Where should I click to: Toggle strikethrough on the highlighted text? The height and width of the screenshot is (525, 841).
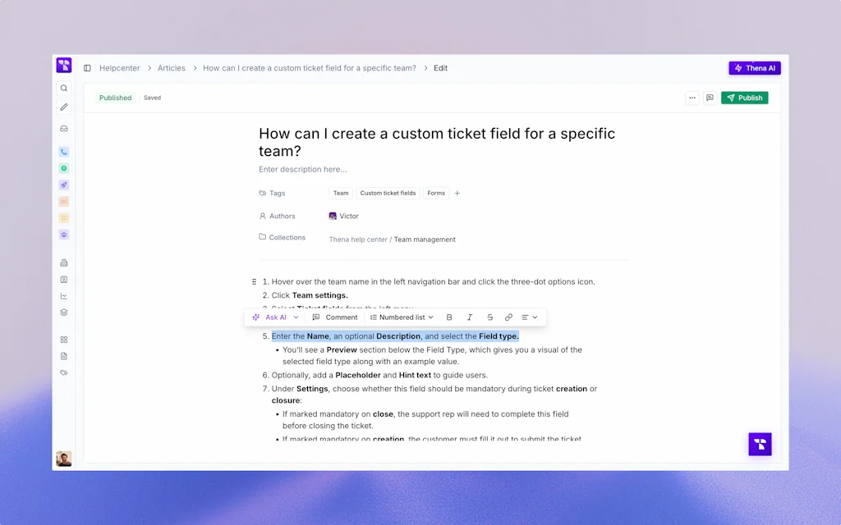(x=489, y=317)
